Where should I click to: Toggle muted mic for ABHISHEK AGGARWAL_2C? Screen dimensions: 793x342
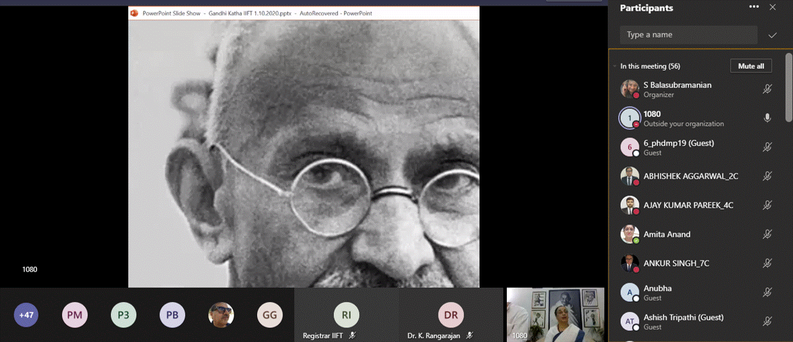767,177
